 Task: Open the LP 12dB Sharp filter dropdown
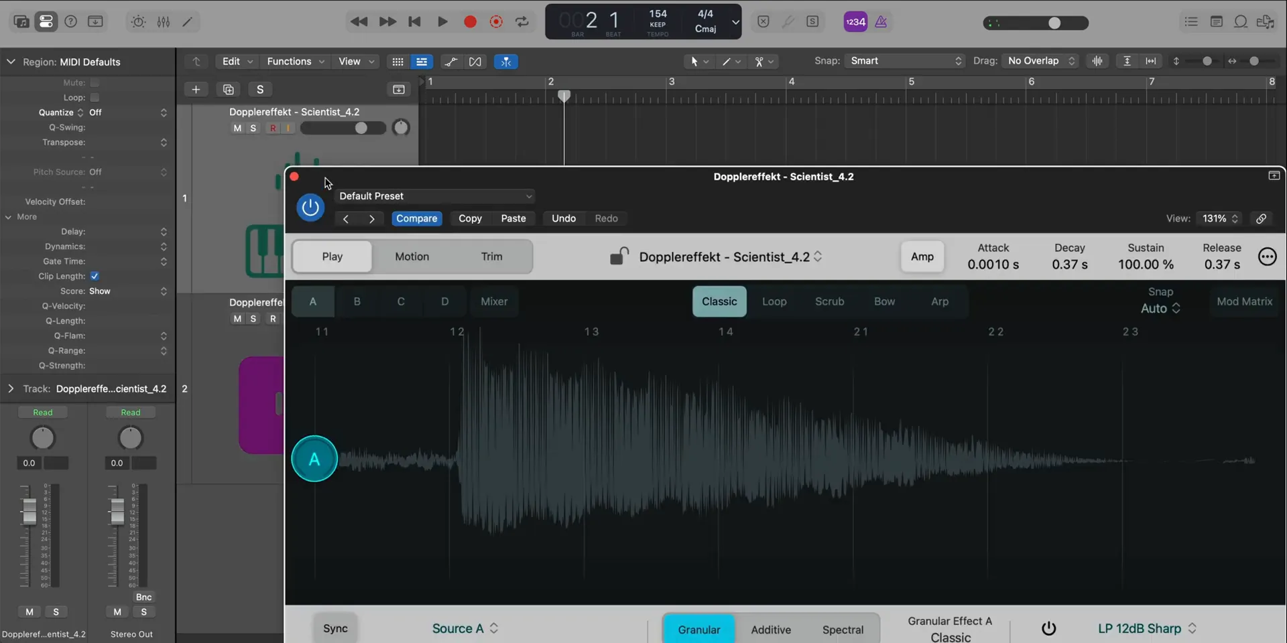(1147, 628)
